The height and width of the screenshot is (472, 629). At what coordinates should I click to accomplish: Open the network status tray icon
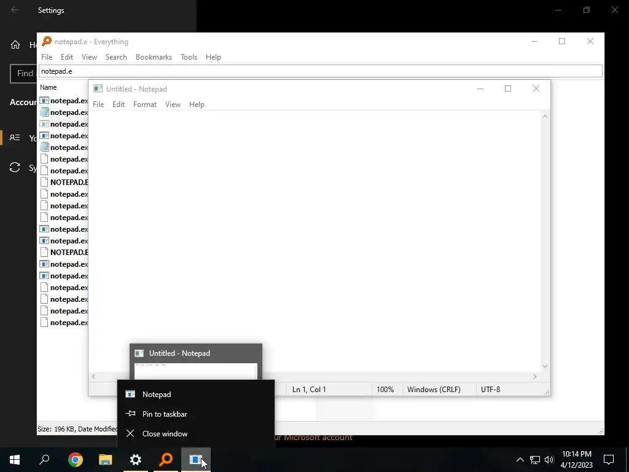tap(535, 460)
